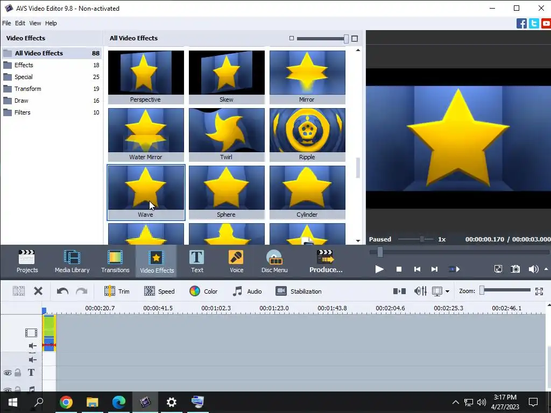Switch preview to full screen

coord(498,269)
